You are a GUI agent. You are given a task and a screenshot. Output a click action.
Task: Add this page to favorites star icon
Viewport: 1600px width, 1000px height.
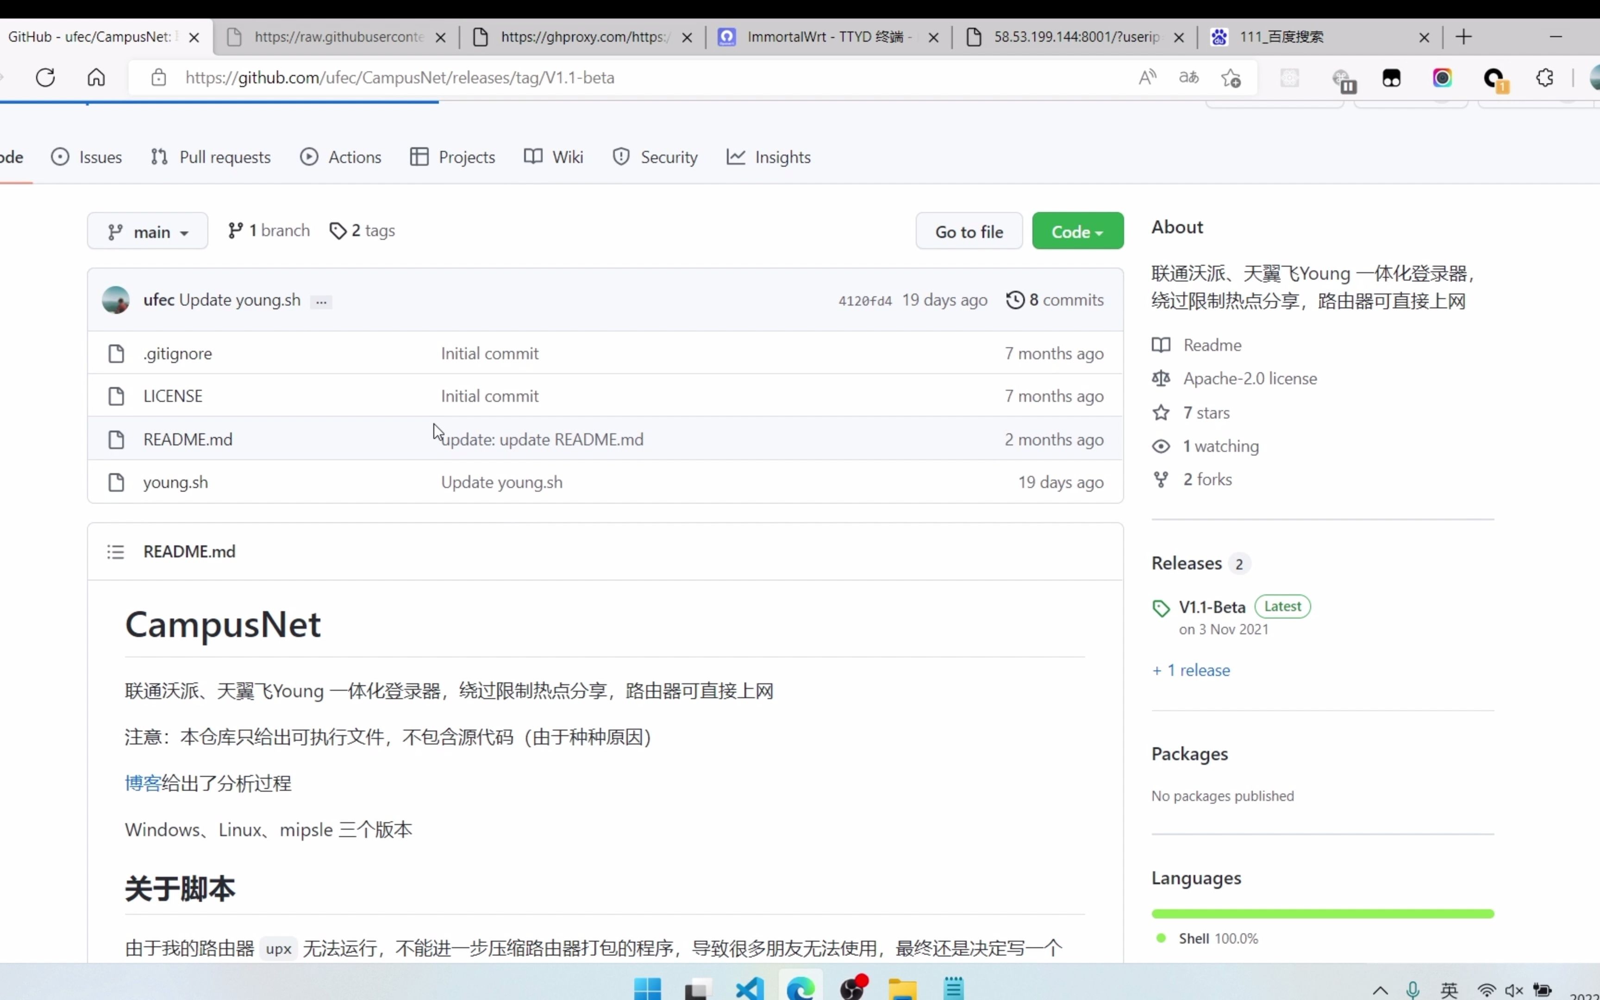[1231, 78]
